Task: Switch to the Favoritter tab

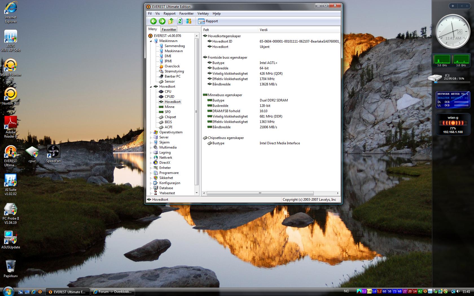Action: 169,30
